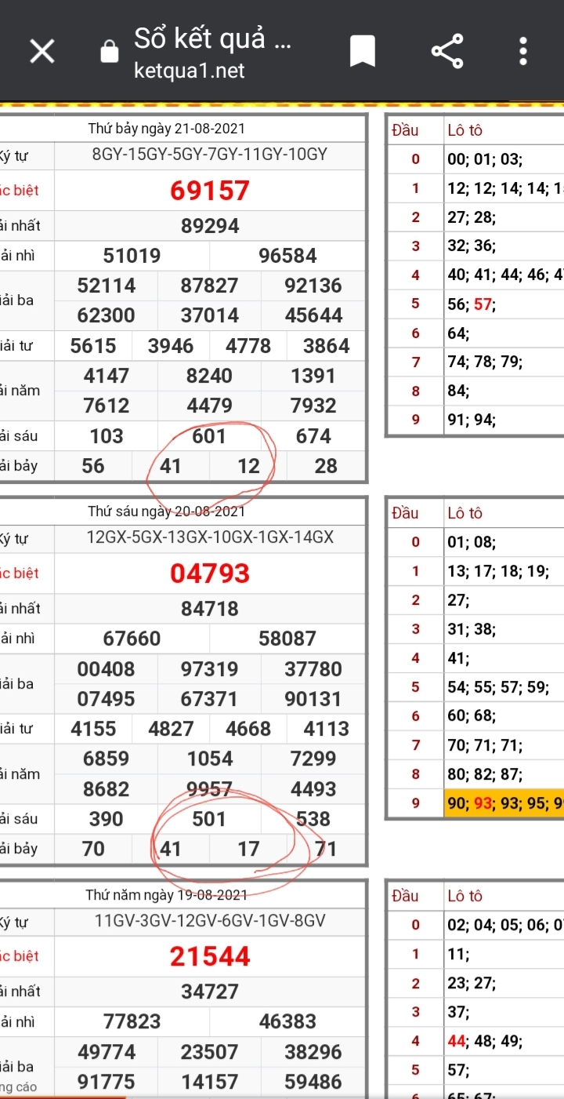The image size is (564, 1099).
Task: Select fourth prize number 4155
Action: click(x=93, y=729)
